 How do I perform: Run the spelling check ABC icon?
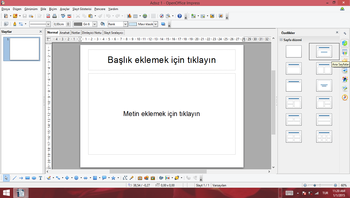point(63,16)
